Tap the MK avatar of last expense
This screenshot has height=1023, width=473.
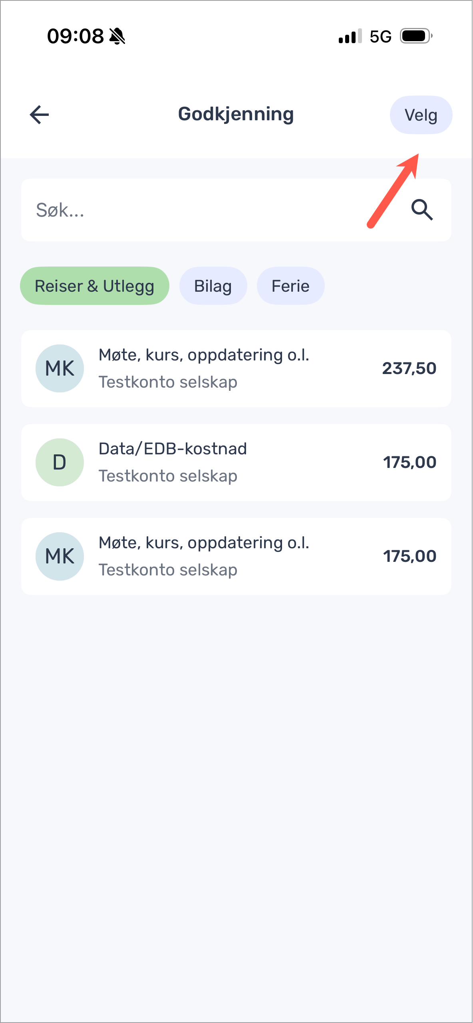60,556
